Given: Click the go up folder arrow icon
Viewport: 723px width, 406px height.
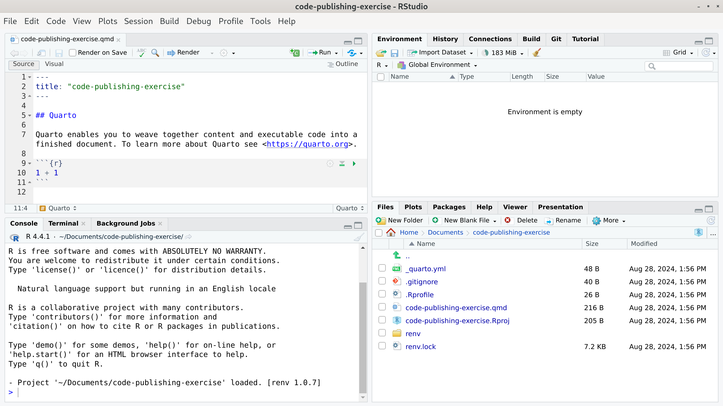Looking at the screenshot, I should pos(397,255).
